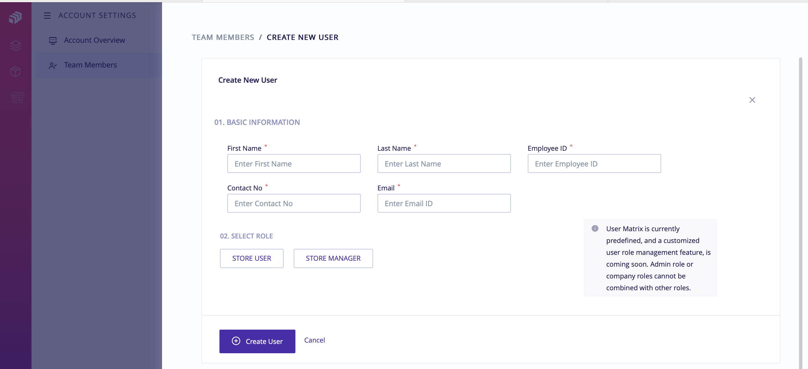Click the info icon in the User Matrix note
Image resolution: width=808 pixels, height=369 pixels.
(x=595, y=228)
